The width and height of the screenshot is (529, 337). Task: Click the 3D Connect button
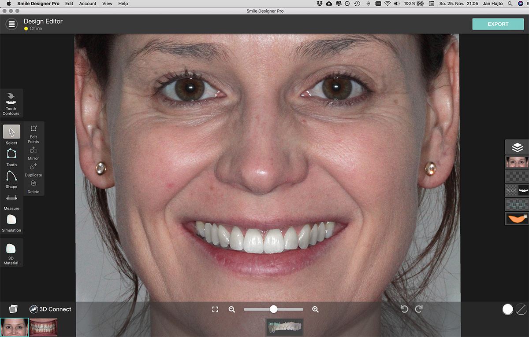click(50, 309)
